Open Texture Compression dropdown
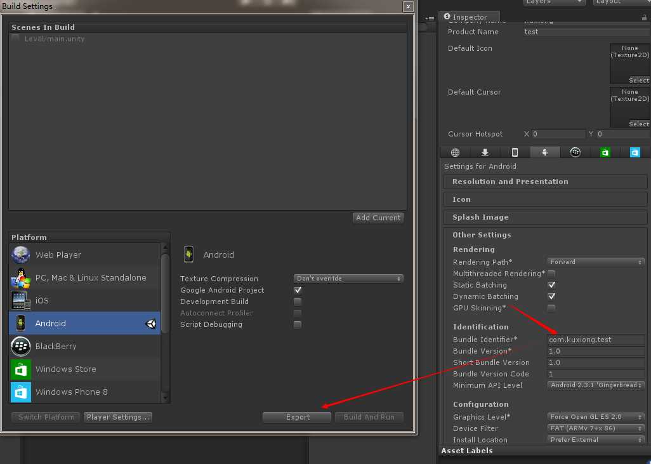 click(x=348, y=278)
